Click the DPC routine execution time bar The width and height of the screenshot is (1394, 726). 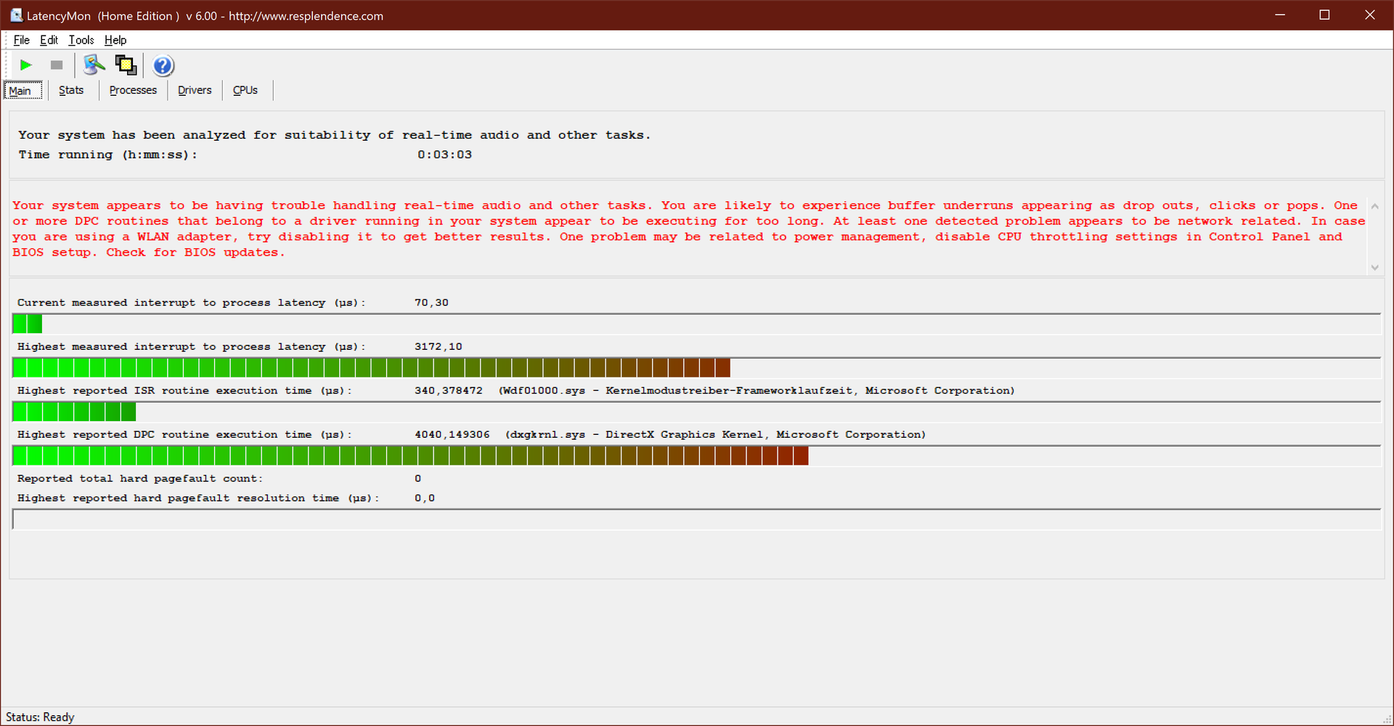696,456
